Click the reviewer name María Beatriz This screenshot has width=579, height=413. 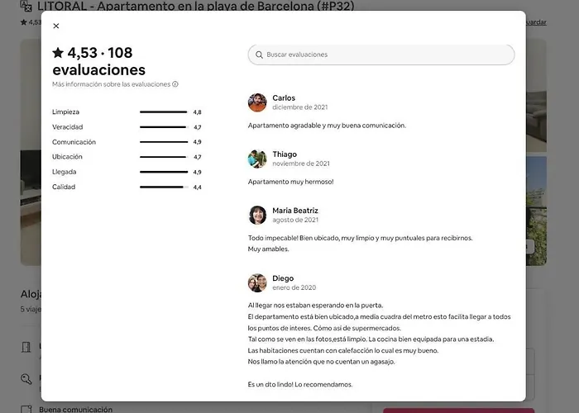coord(295,211)
